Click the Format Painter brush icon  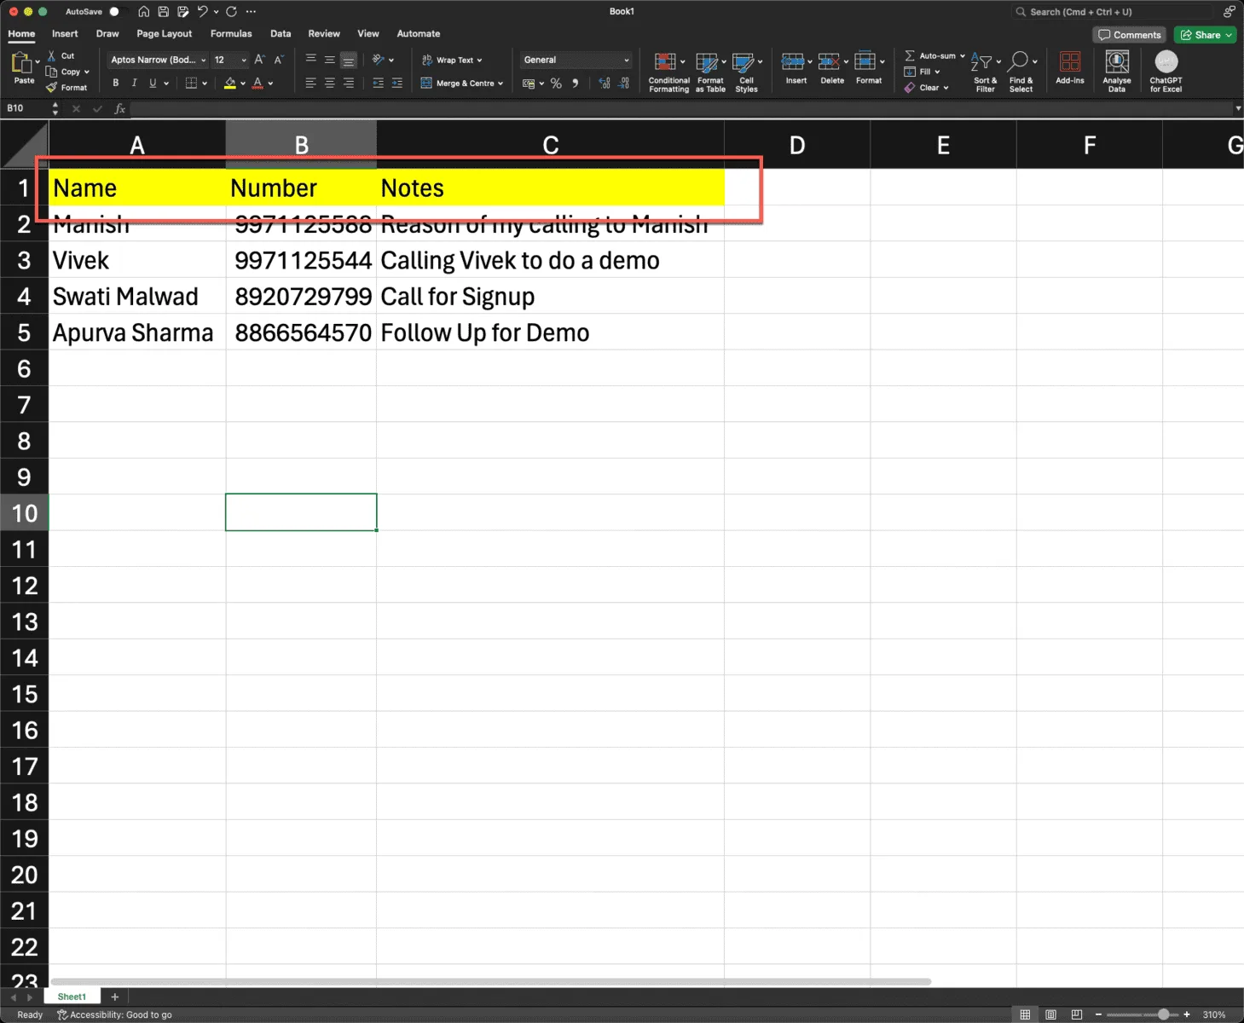[51, 87]
